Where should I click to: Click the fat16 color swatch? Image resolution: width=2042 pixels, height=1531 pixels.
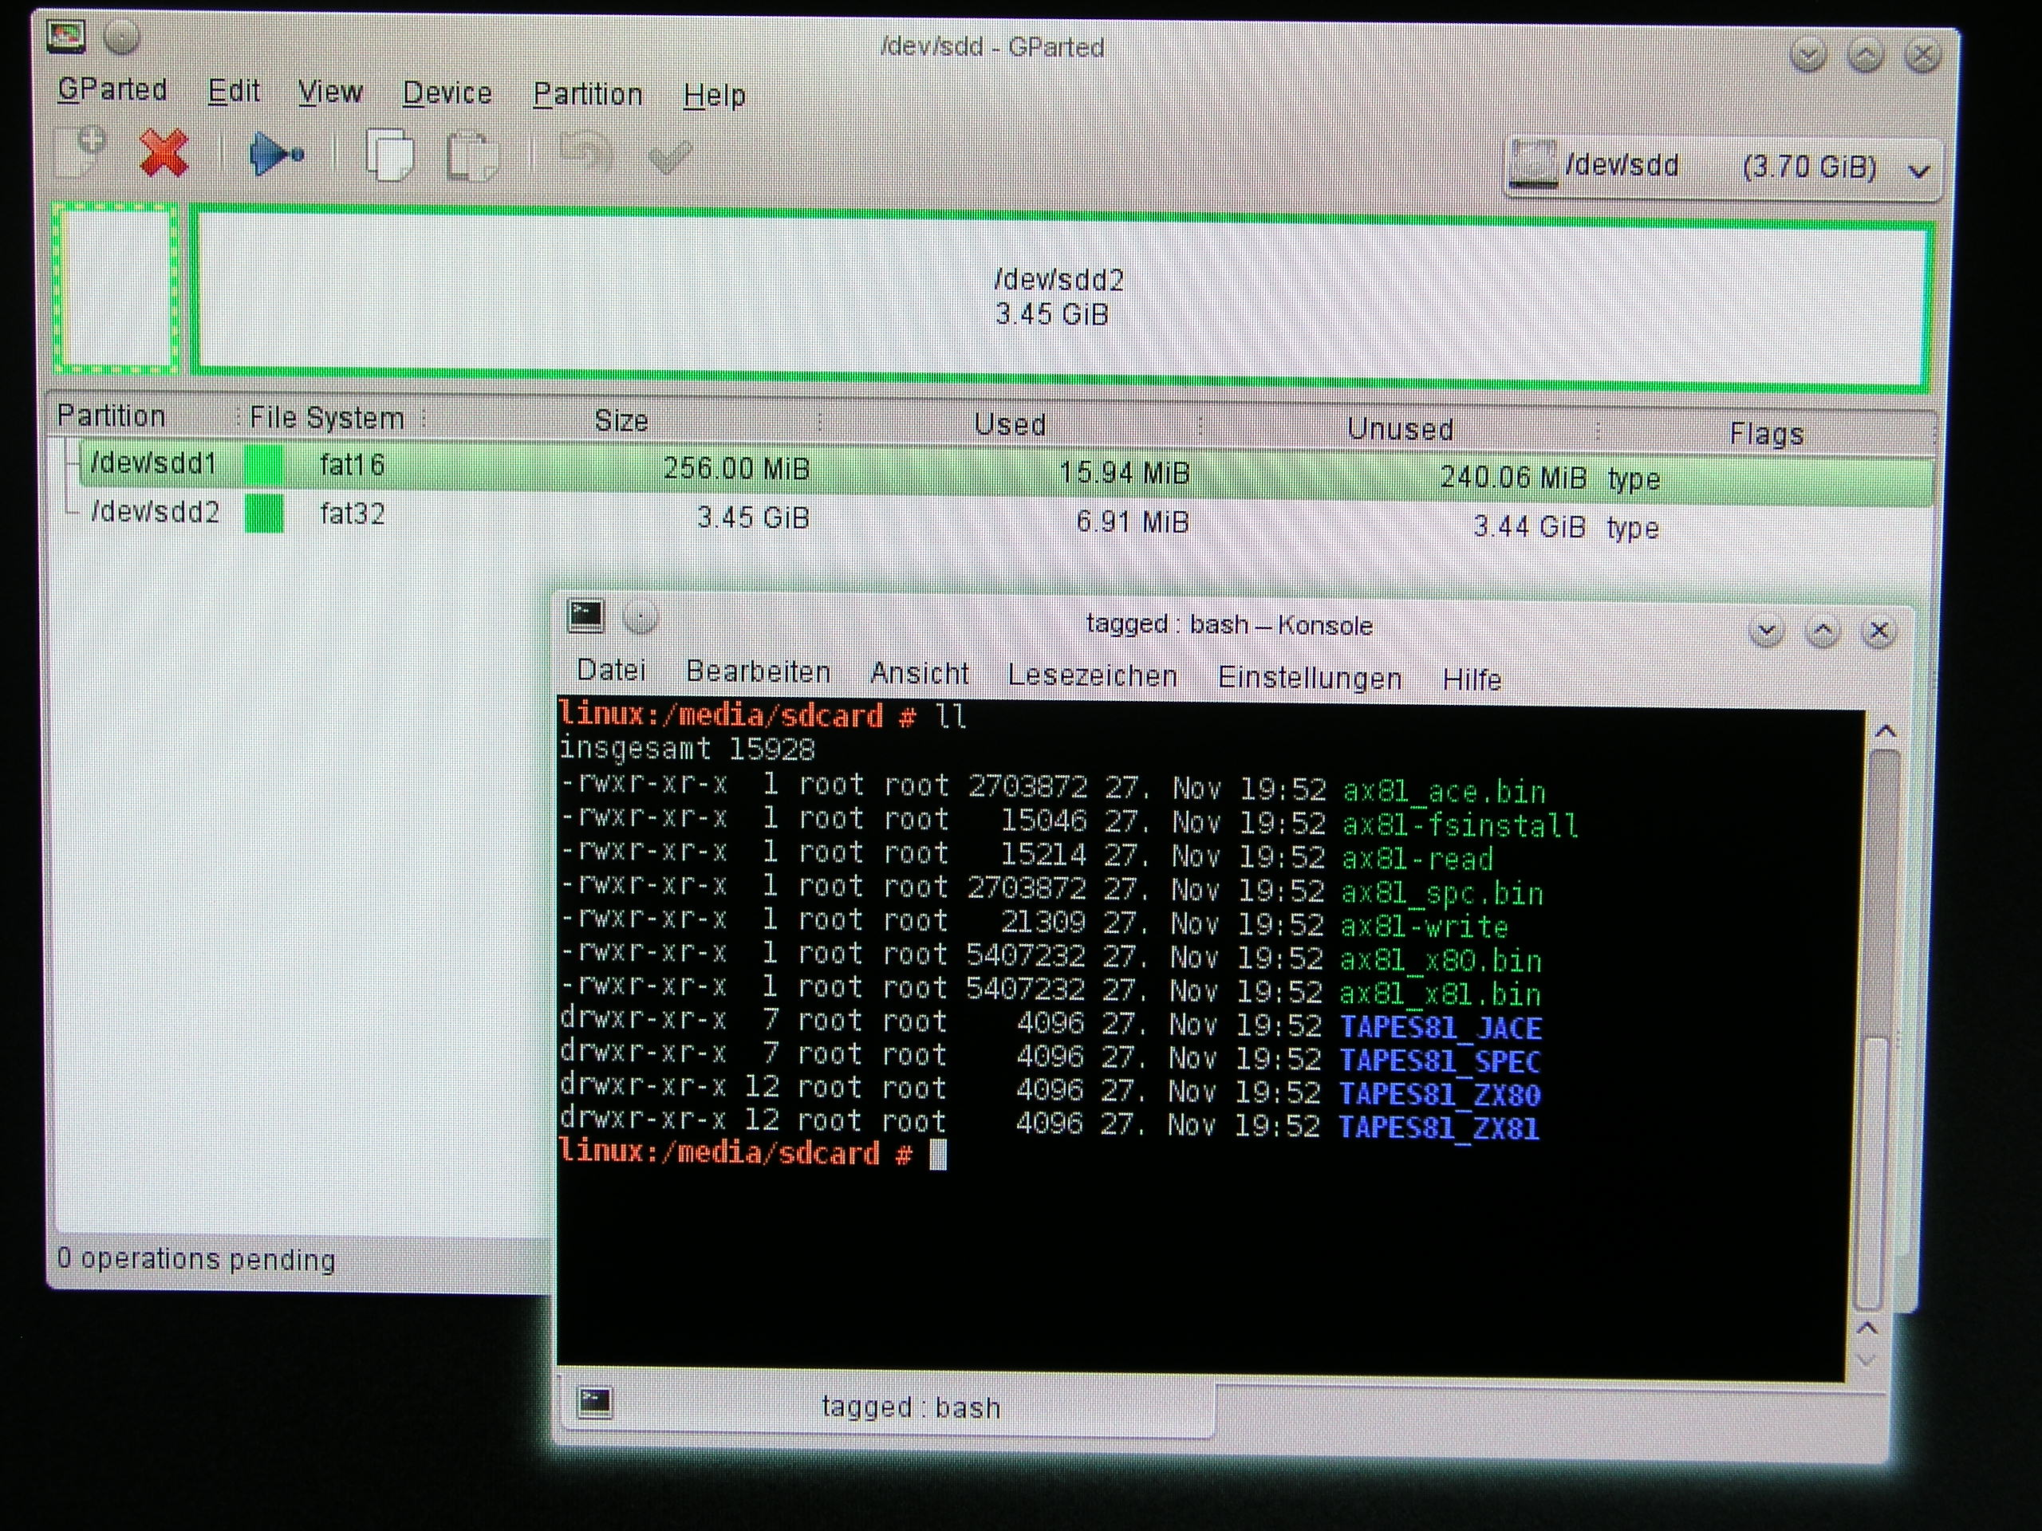click(264, 464)
